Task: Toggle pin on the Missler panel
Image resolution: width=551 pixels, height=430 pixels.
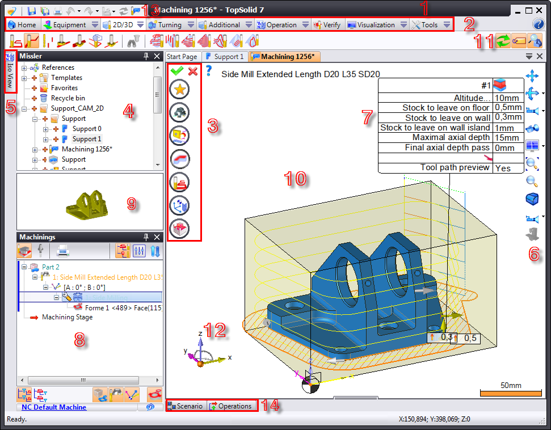Action: click(x=146, y=56)
